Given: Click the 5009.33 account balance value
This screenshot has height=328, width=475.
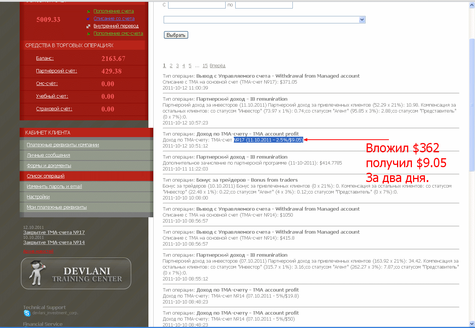Looking at the screenshot, I should pyautogui.click(x=48, y=20).
